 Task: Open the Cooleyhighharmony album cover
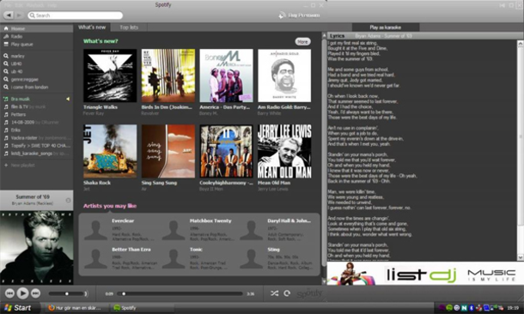click(x=226, y=151)
